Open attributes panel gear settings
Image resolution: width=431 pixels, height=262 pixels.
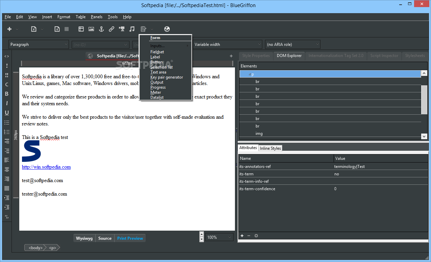256,236
